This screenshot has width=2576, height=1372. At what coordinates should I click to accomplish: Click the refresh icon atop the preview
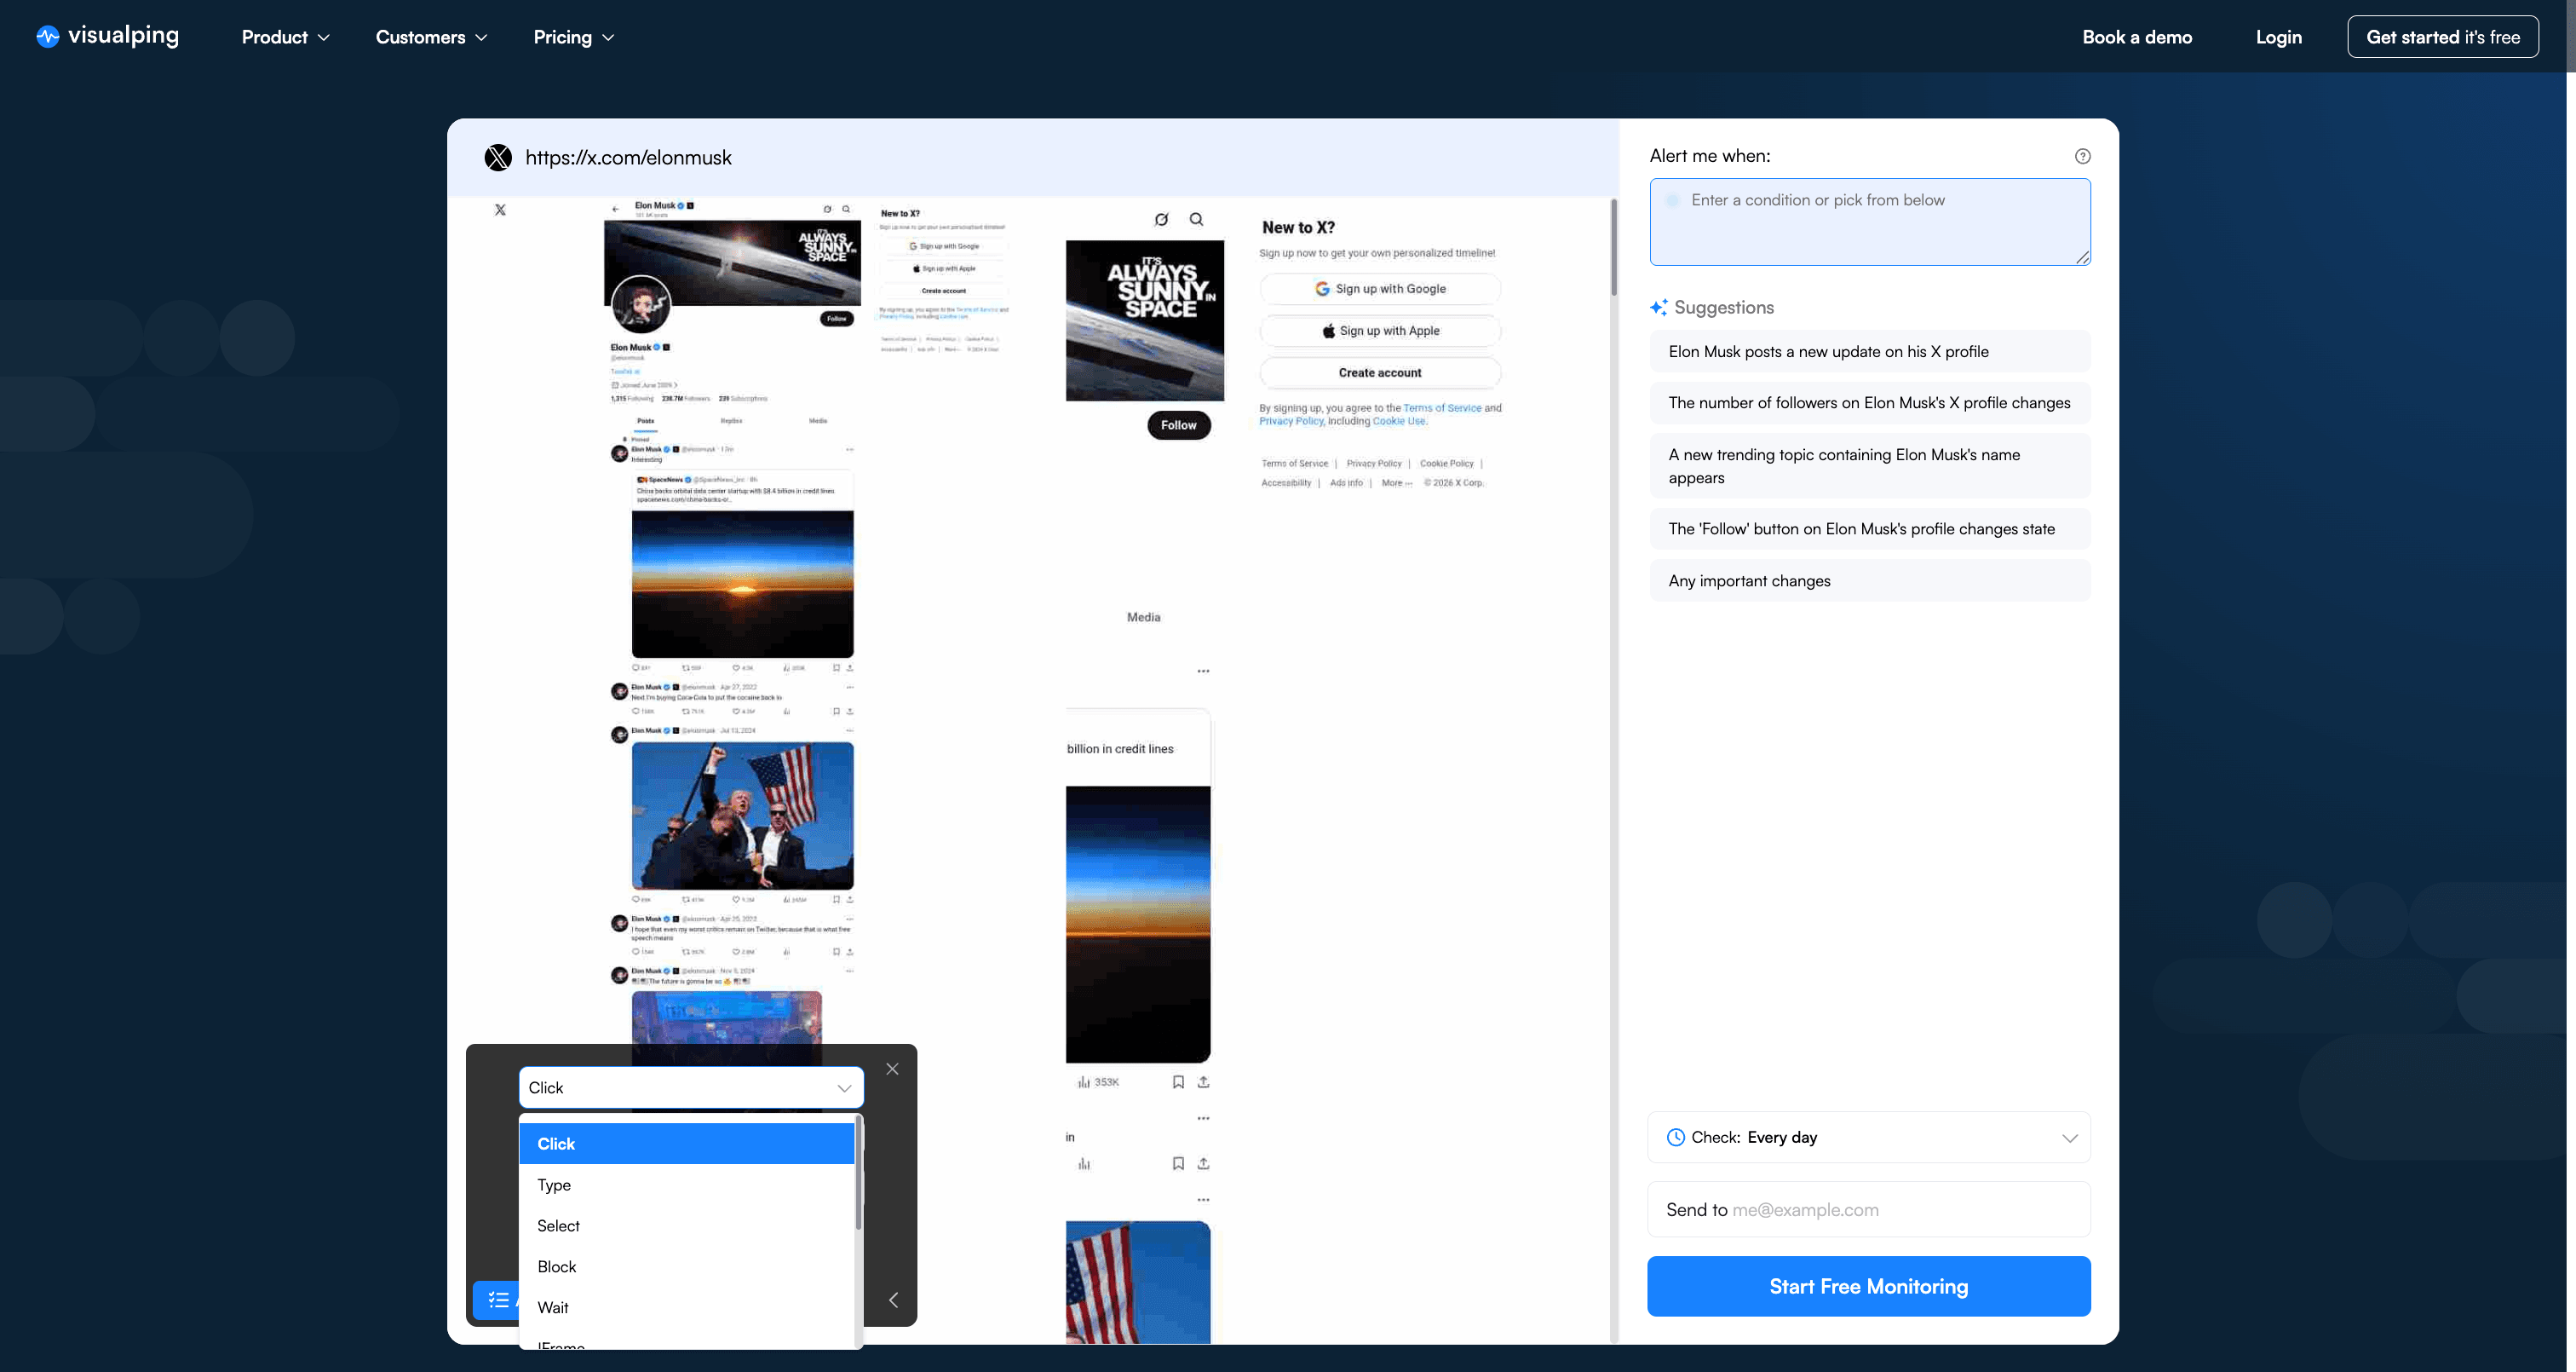[x=1161, y=219]
